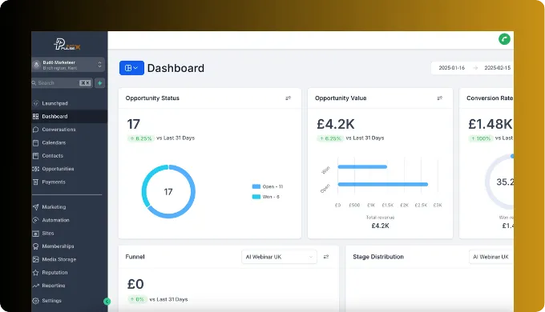Click the green phone call icon
Image resolution: width=545 pixels, height=312 pixels.
click(x=504, y=39)
